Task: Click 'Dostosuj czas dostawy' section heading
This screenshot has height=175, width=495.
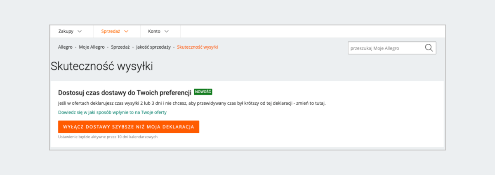Action: [x=125, y=92]
